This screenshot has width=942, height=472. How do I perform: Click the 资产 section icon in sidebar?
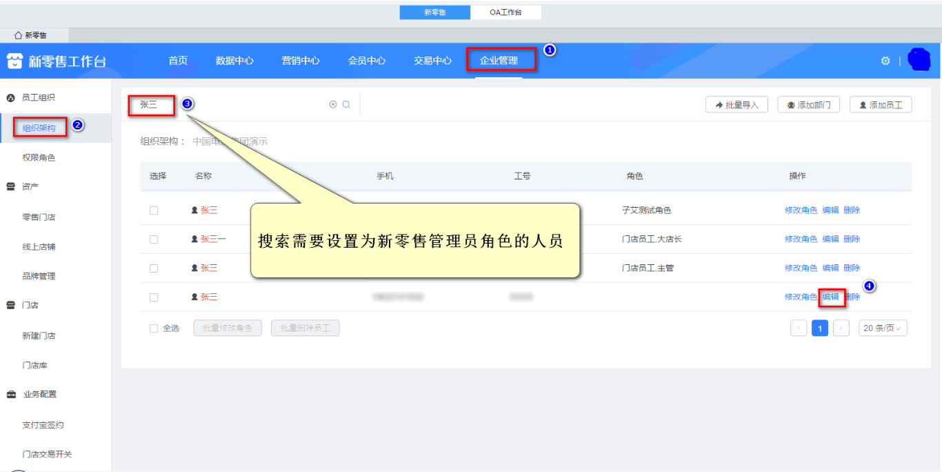pos(11,186)
